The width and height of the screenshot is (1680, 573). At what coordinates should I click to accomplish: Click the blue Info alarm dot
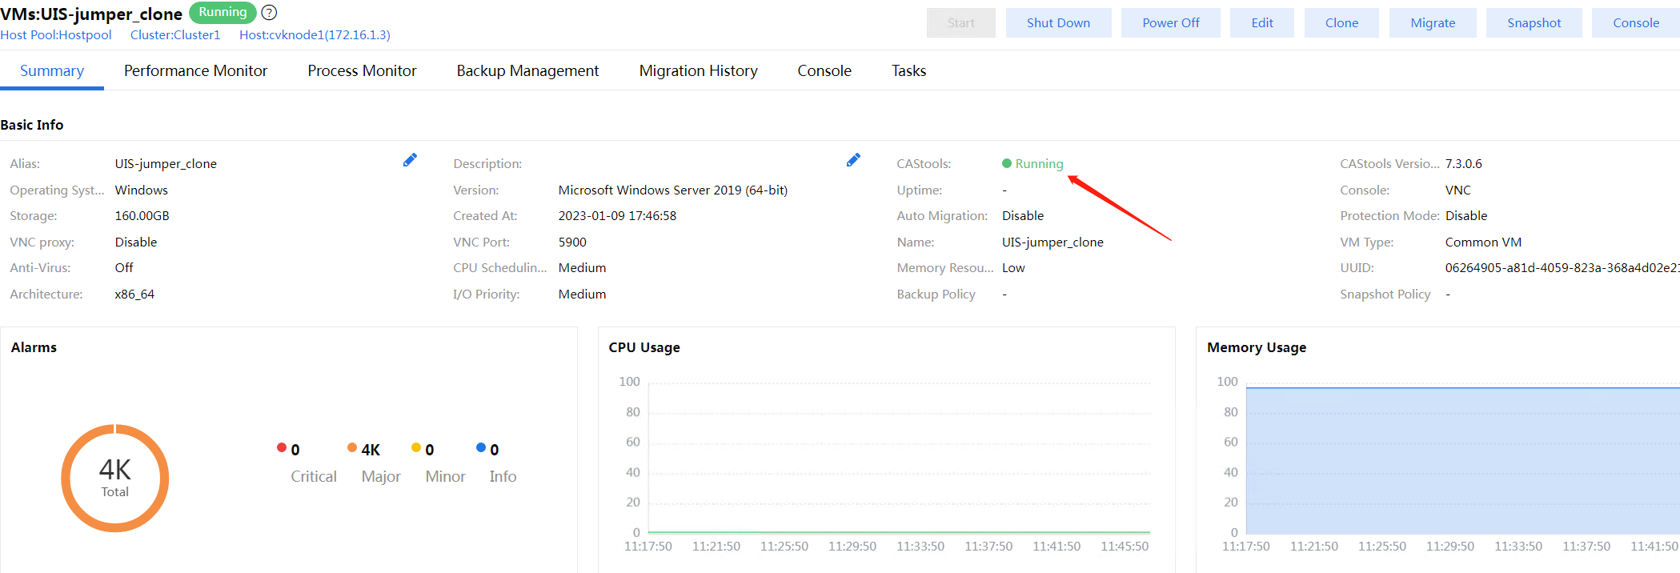(481, 447)
